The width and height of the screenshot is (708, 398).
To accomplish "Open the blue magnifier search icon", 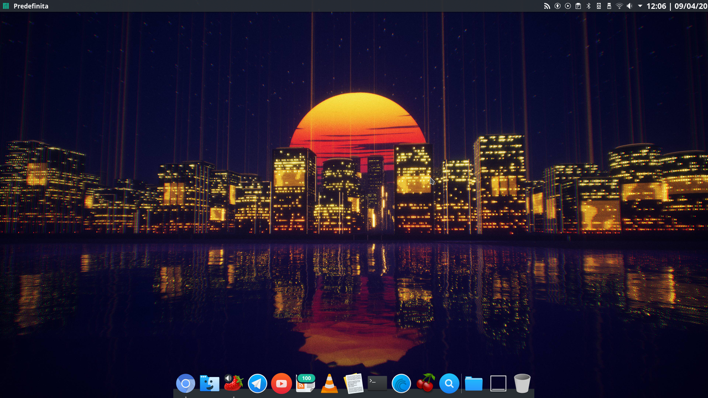I will pyautogui.click(x=449, y=383).
